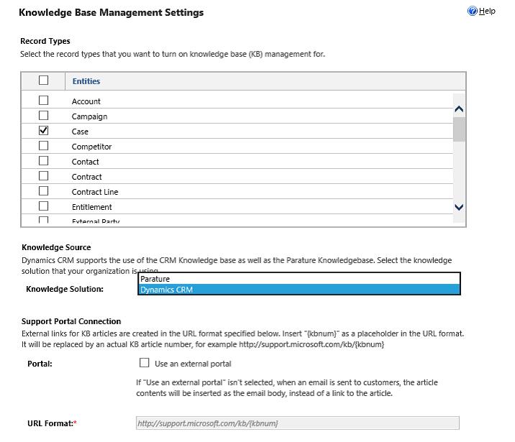
Task: Check the Campaign entity checkbox
Action: (43, 115)
